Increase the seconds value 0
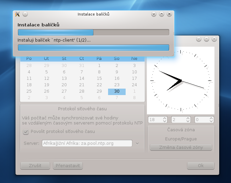Viewport: 231px width, 183px height. click(211, 118)
